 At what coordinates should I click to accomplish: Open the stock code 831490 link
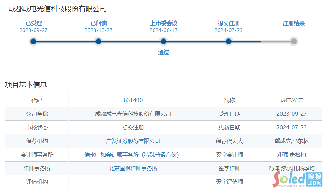click(133, 100)
